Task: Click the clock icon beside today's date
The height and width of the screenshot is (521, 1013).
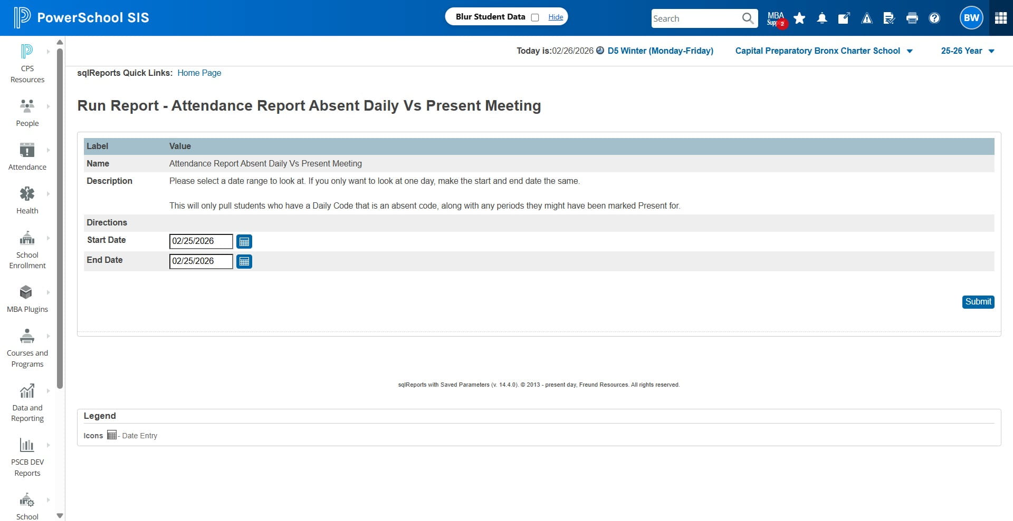Action: (x=600, y=51)
